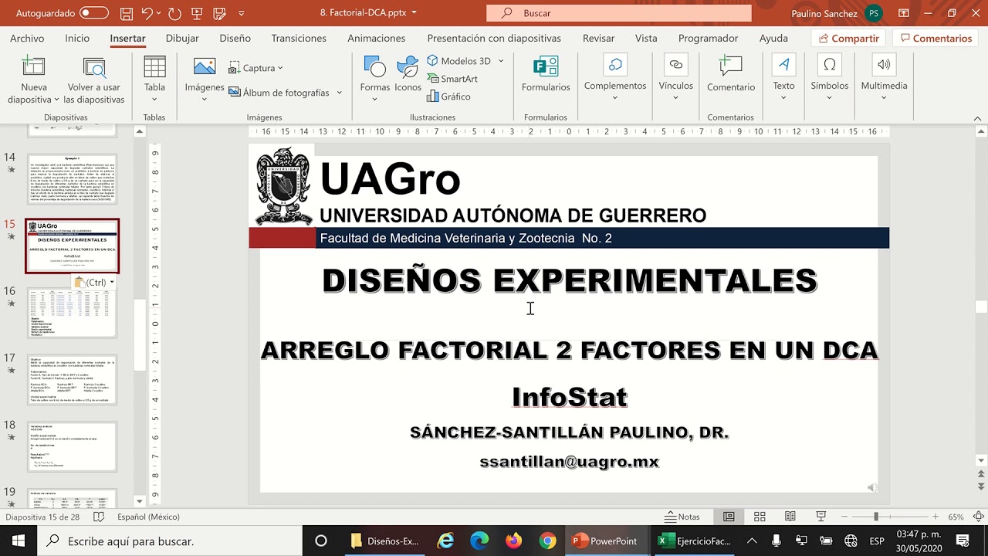Click Volver a usar las diapositivas
Image resolution: width=988 pixels, height=556 pixels.
coord(94,80)
